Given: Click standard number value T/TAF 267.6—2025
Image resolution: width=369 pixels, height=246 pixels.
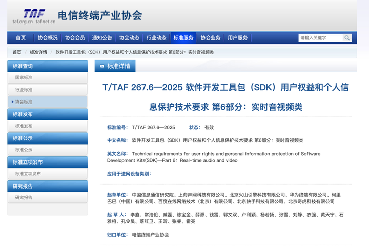Looking at the screenshot, I should 153,127.
